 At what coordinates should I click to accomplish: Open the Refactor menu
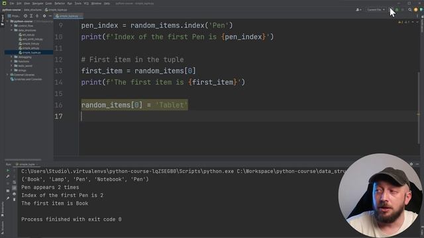[60, 3]
